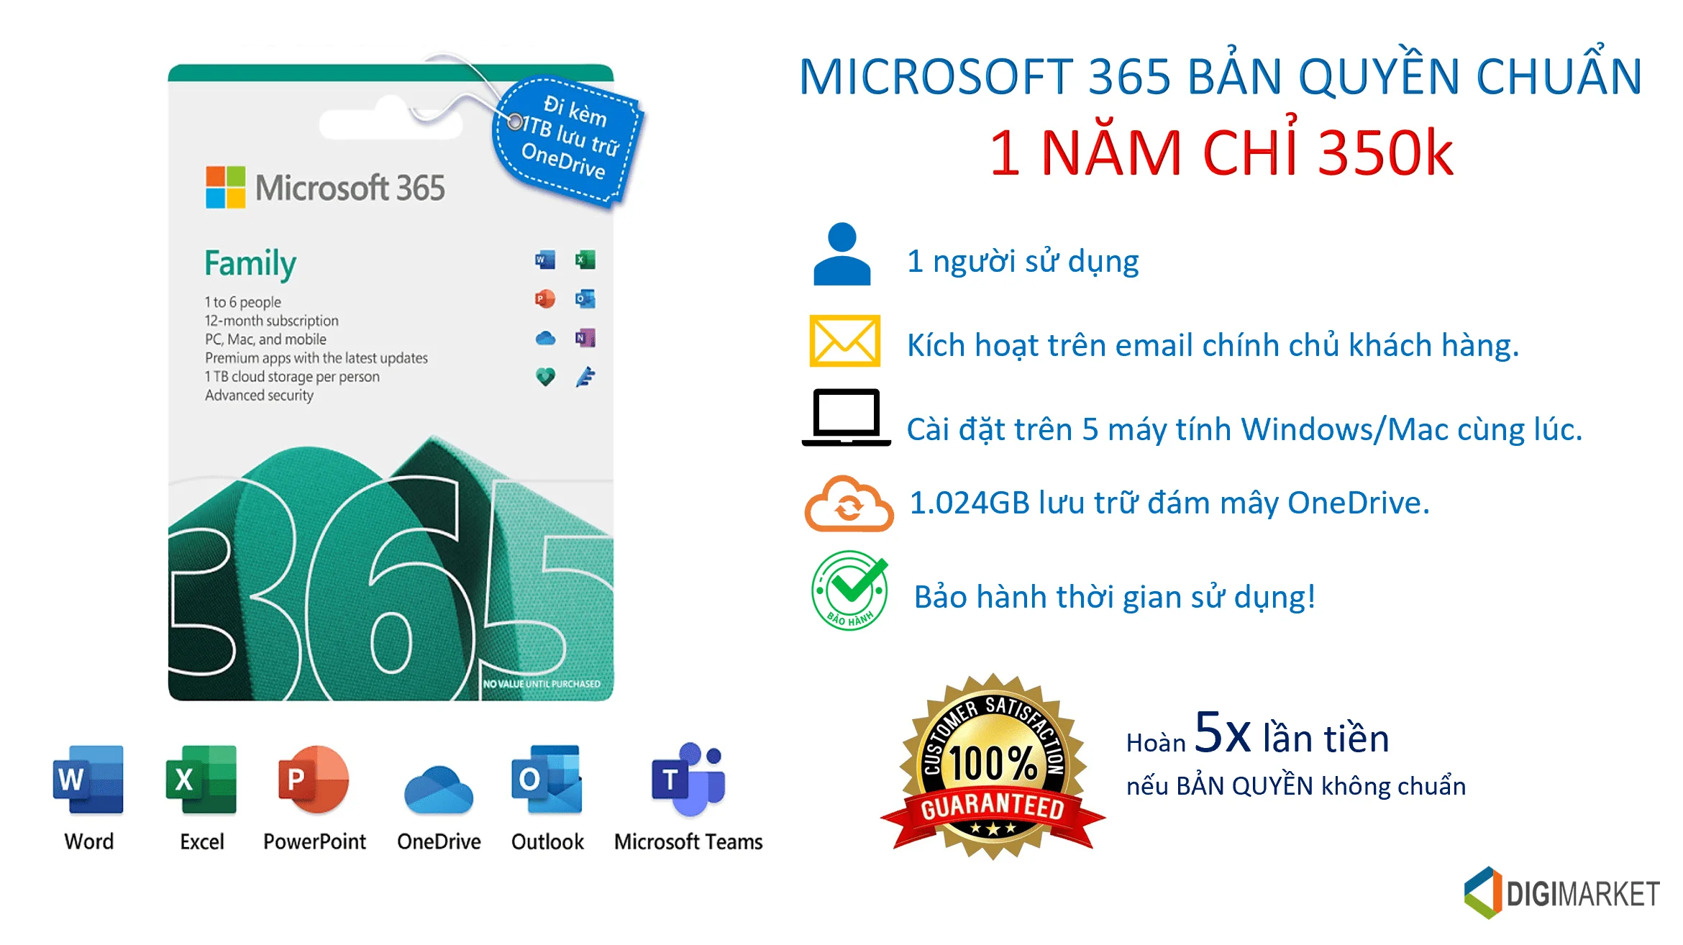
Task: Click the email activation icon
Action: (845, 341)
